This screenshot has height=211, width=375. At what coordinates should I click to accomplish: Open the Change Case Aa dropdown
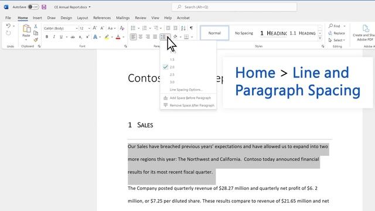111,28
